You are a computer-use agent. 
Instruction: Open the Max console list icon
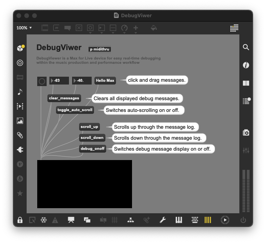click(x=246, y=101)
